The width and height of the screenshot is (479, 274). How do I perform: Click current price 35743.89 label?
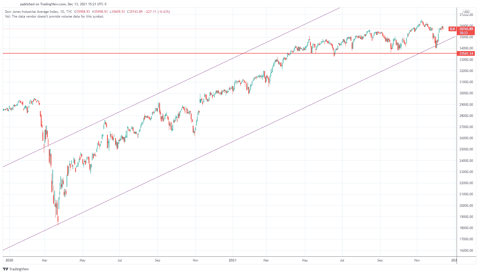466,29
